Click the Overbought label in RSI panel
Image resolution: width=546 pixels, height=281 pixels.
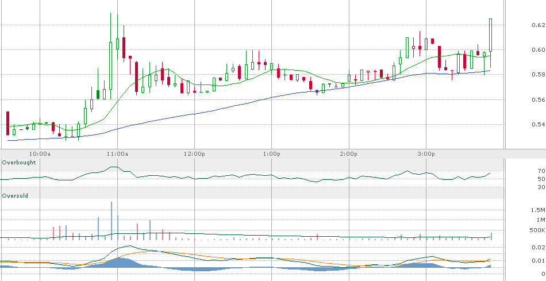coord(19,162)
